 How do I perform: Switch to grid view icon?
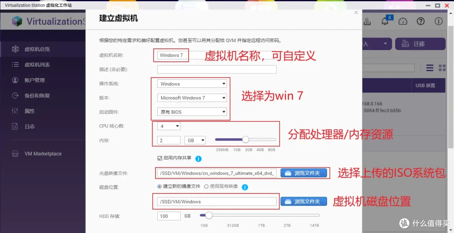(x=442, y=68)
